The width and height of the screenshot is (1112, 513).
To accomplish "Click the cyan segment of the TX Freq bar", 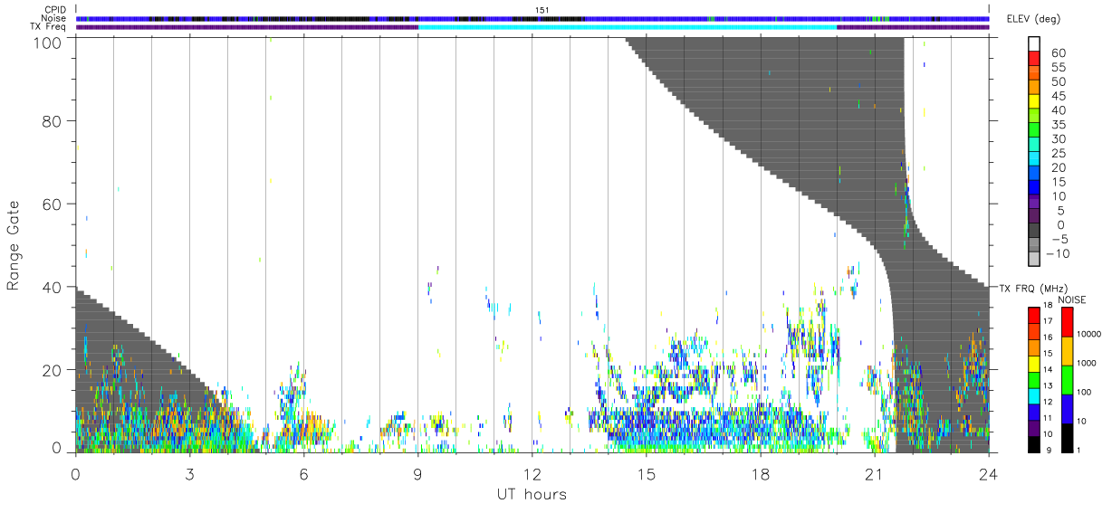I will [x=628, y=27].
